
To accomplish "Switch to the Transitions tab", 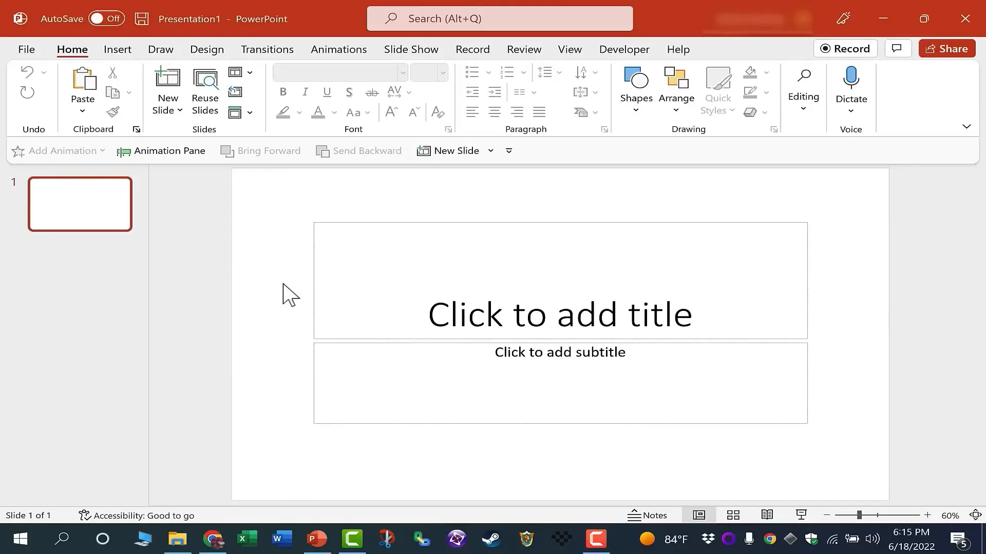I will click(x=267, y=49).
